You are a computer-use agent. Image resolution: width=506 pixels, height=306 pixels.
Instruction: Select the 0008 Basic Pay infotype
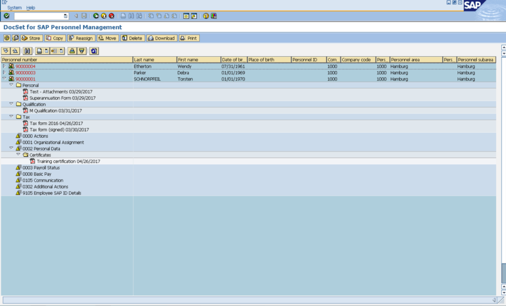click(x=37, y=174)
